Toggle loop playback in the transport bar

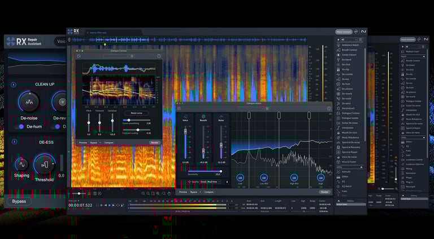click(118, 205)
